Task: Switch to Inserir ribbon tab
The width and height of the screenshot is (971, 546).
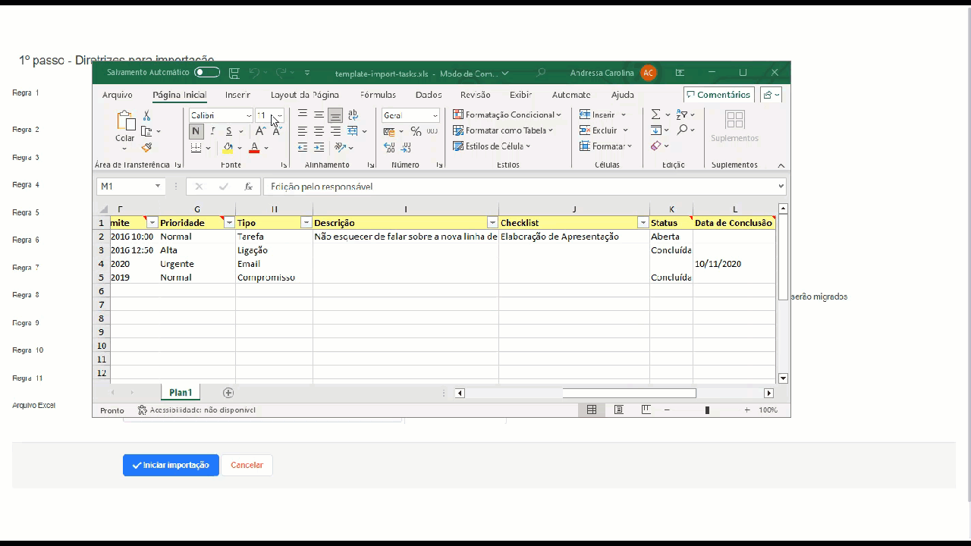Action: [237, 95]
